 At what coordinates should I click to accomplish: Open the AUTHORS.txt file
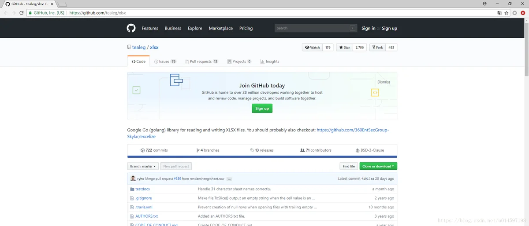pyautogui.click(x=146, y=216)
